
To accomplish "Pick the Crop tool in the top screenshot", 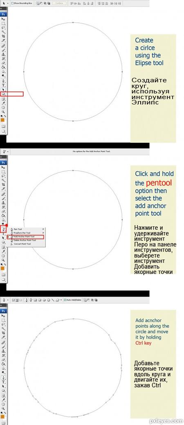I will [x=4, y=36].
